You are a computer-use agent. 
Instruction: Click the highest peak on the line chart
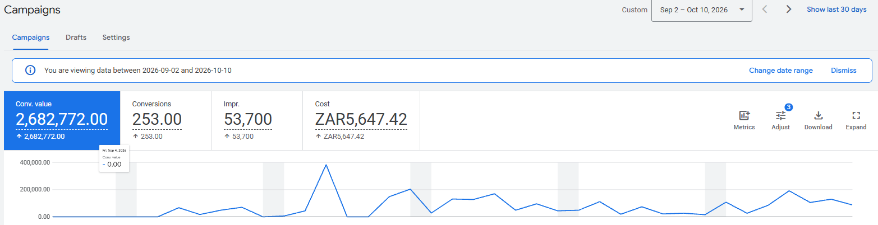(326, 165)
